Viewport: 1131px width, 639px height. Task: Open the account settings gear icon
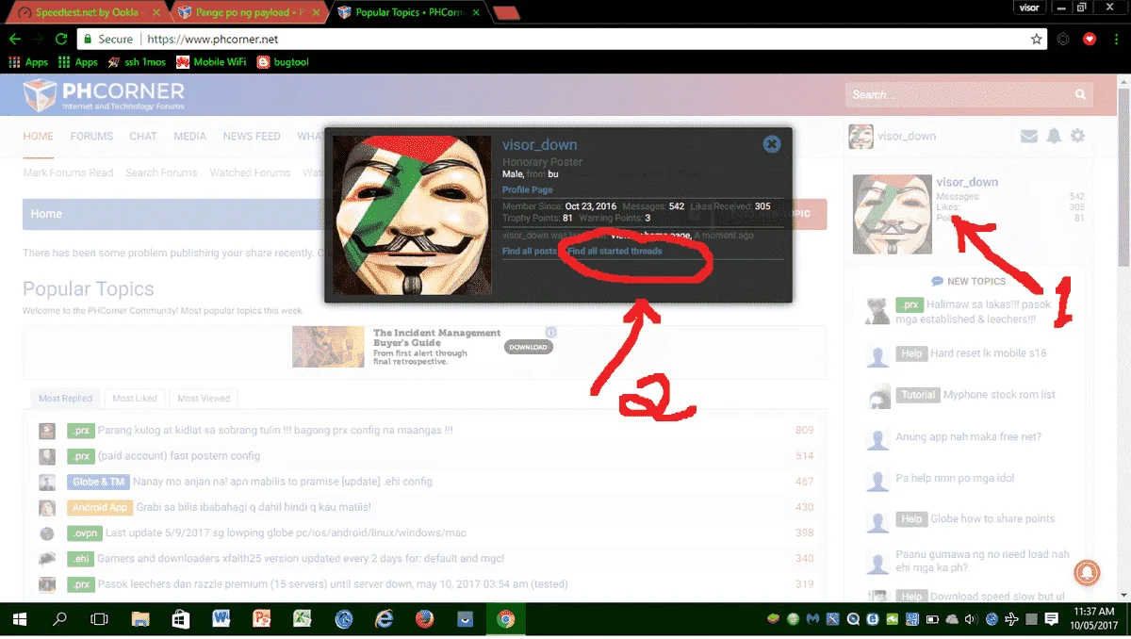tap(1077, 137)
